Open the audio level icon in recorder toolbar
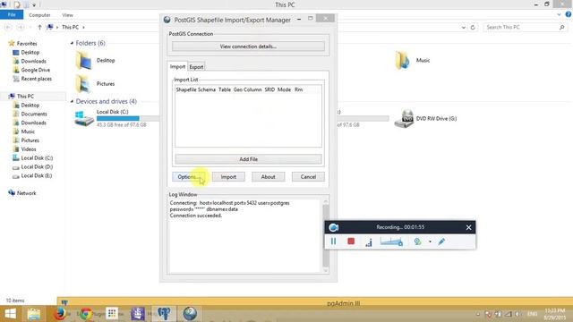 [x=369, y=242]
